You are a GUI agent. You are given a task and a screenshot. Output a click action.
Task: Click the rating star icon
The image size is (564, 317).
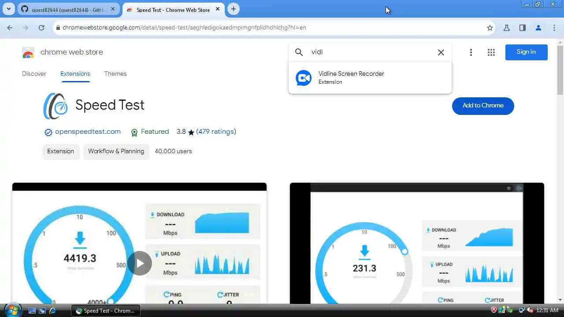(x=191, y=132)
